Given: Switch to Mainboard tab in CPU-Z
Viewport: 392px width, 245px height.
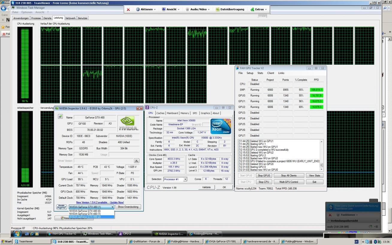Looking at the screenshot, I should [x=172, y=113].
